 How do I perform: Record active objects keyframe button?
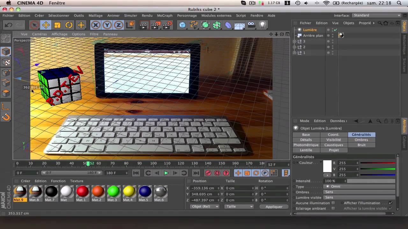208,173
